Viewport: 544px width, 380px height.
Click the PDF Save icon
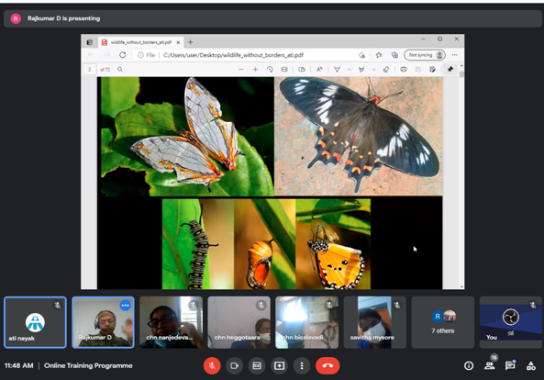point(417,70)
